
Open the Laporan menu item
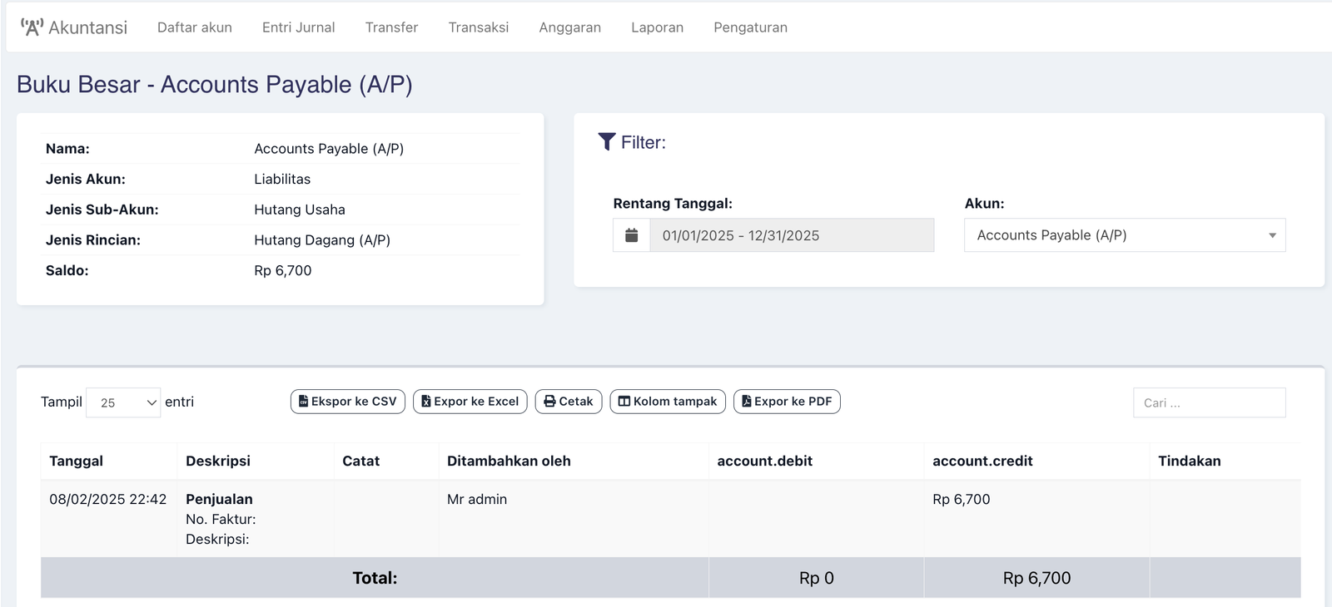[657, 27]
